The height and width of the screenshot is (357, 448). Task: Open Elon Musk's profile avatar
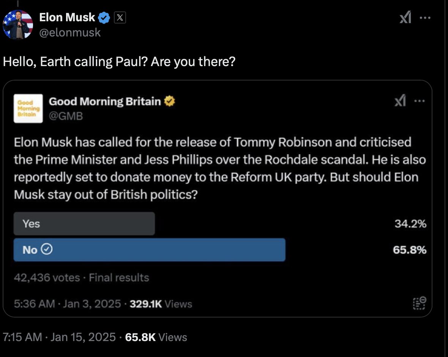coord(18,25)
